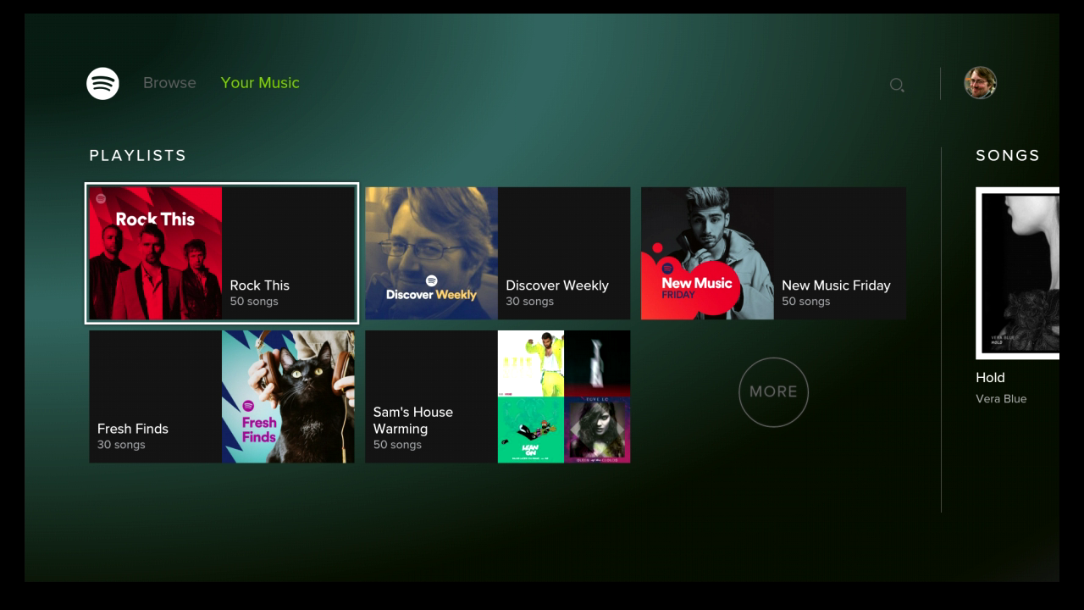Click the Spotify logo icon

102,83
